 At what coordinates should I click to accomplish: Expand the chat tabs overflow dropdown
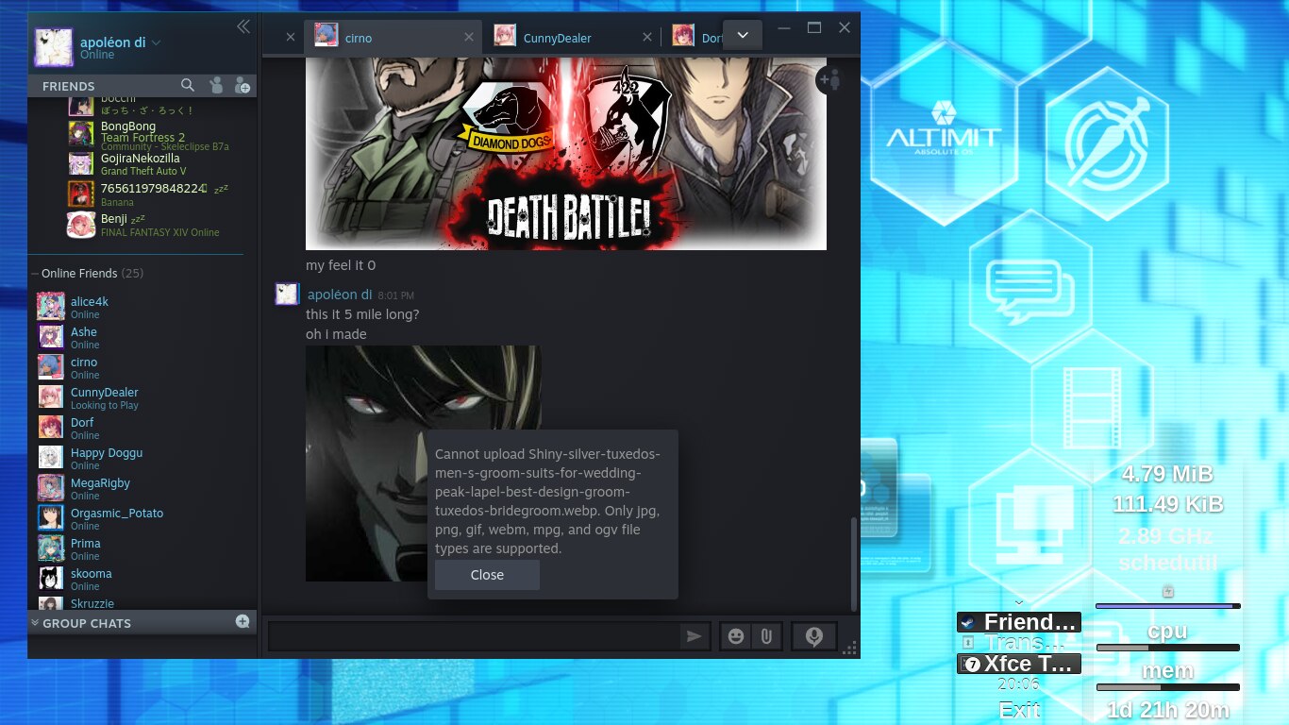[x=743, y=35]
